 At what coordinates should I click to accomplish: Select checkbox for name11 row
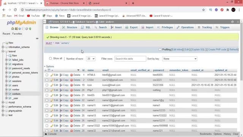click(47, 105)
